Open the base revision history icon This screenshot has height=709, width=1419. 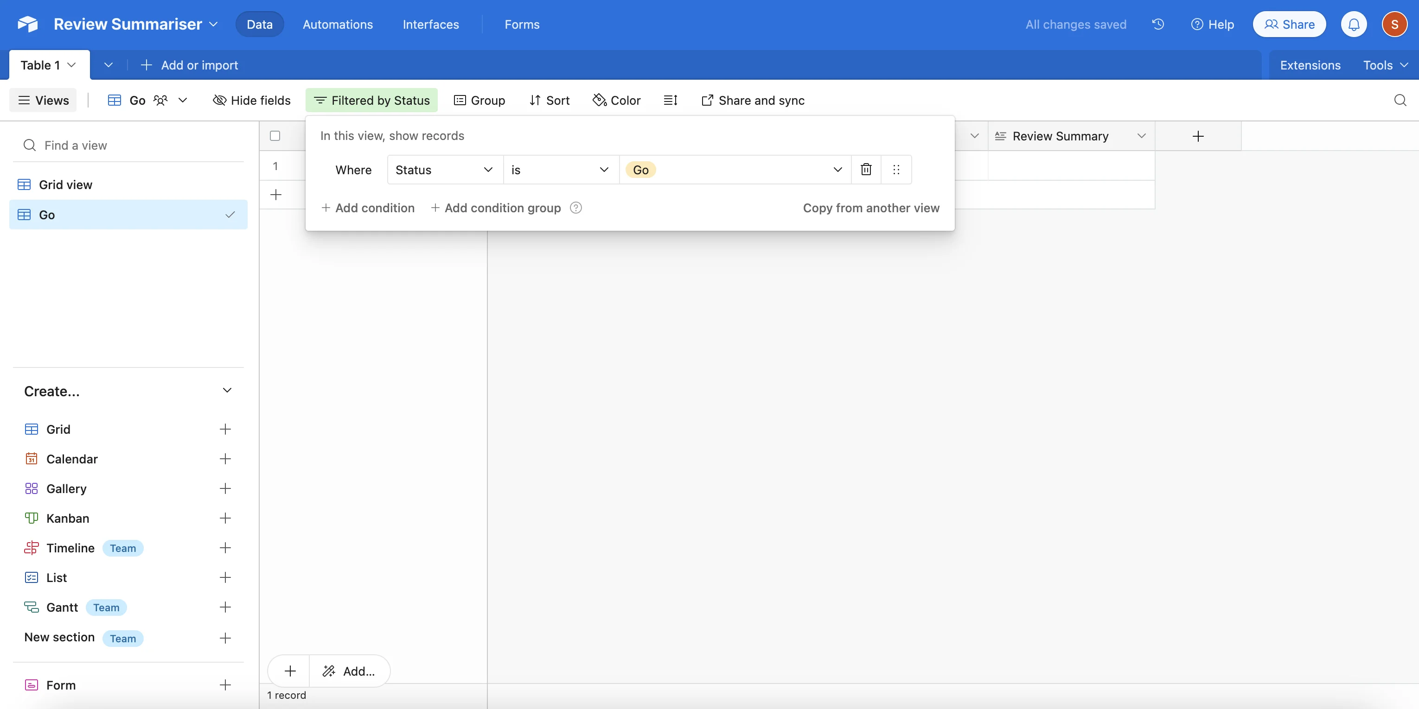(x=1158, y=24)
